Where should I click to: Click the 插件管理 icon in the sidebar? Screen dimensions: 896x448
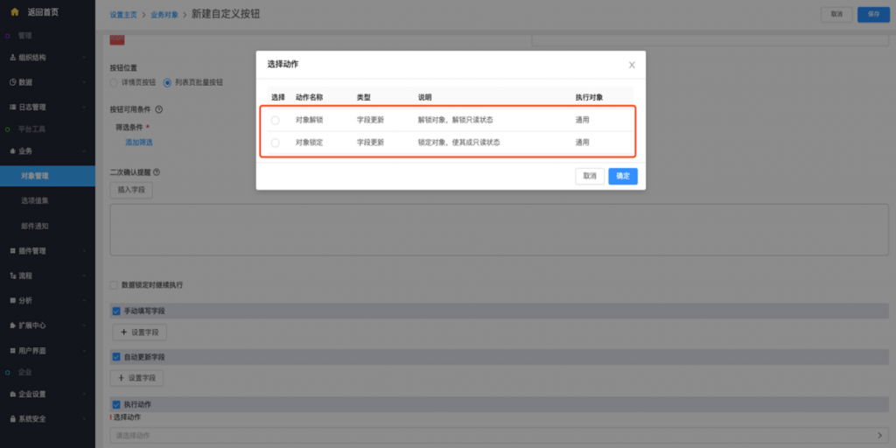[12, 250]
